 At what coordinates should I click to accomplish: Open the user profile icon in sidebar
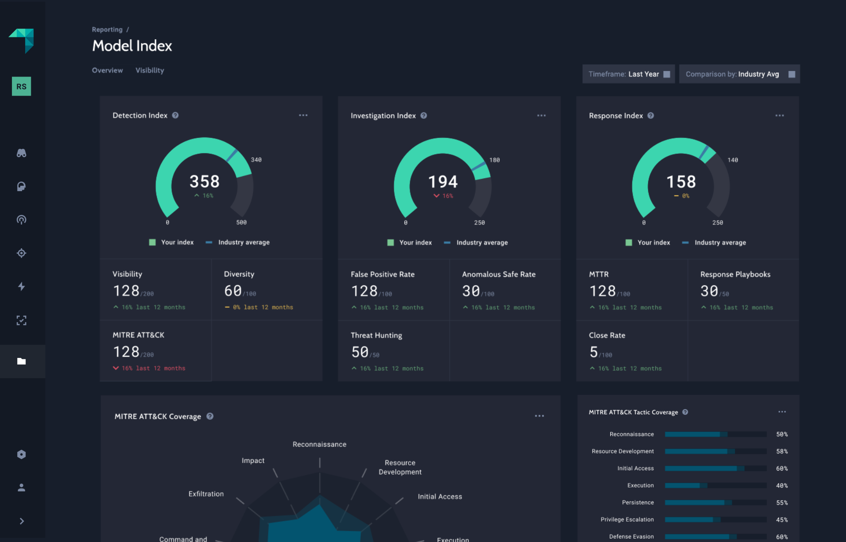pyautogui.click(x=21, y=487)
